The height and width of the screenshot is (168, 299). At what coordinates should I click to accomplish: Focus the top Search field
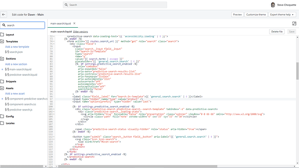click(x=115, y=5)
